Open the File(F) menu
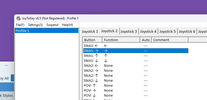The image size is (207, 100). (x=20, y=25)
